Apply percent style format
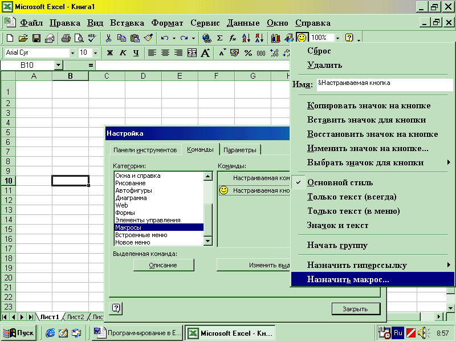This screenshot has height=342, width=456. [248, 53]
